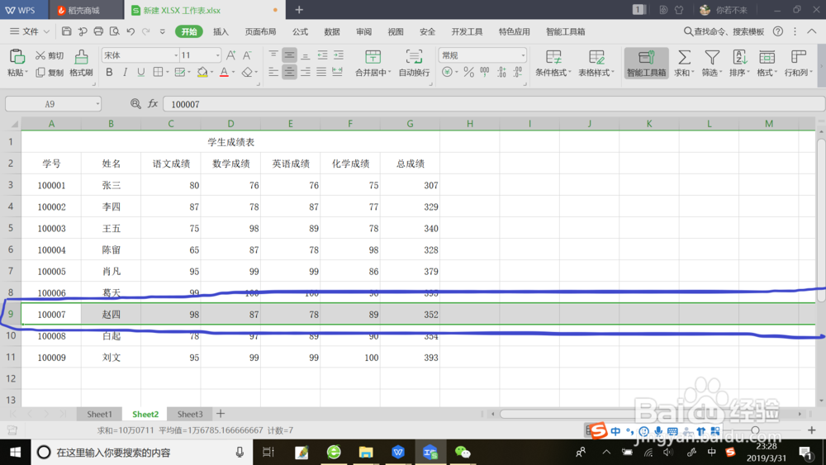This screenshot has width=826, height=465.
Task: Switch to Sheet1 tab
Action: [x=100, y=414]
